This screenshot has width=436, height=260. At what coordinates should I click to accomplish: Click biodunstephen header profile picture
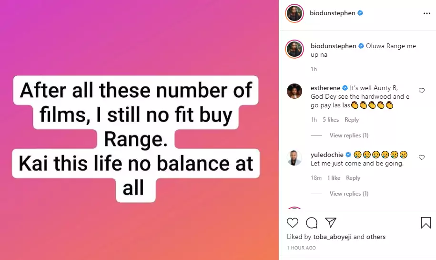294,13
